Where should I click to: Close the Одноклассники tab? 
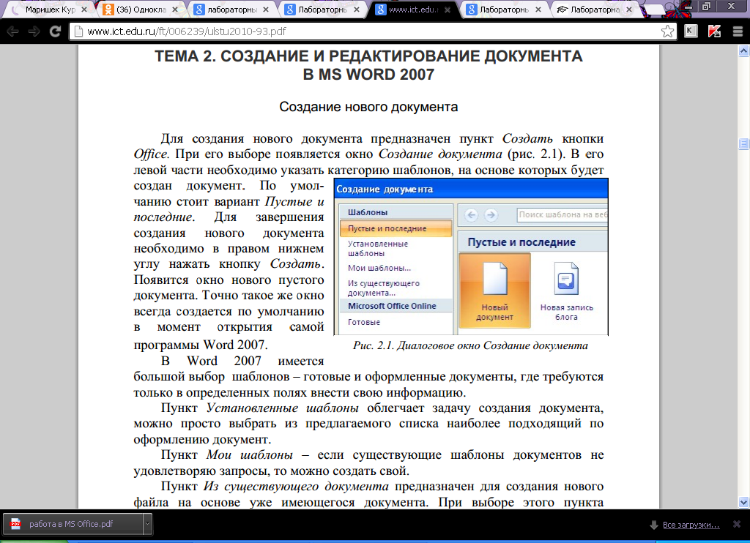pos(175,10)
